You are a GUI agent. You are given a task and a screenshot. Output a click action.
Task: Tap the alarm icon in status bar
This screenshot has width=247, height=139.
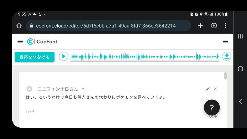point(196,14)
